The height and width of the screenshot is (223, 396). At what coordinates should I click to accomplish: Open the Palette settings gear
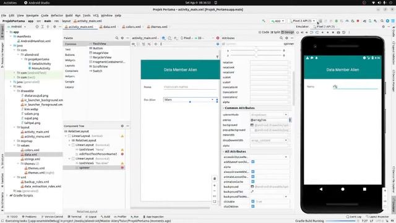point(123,38)
